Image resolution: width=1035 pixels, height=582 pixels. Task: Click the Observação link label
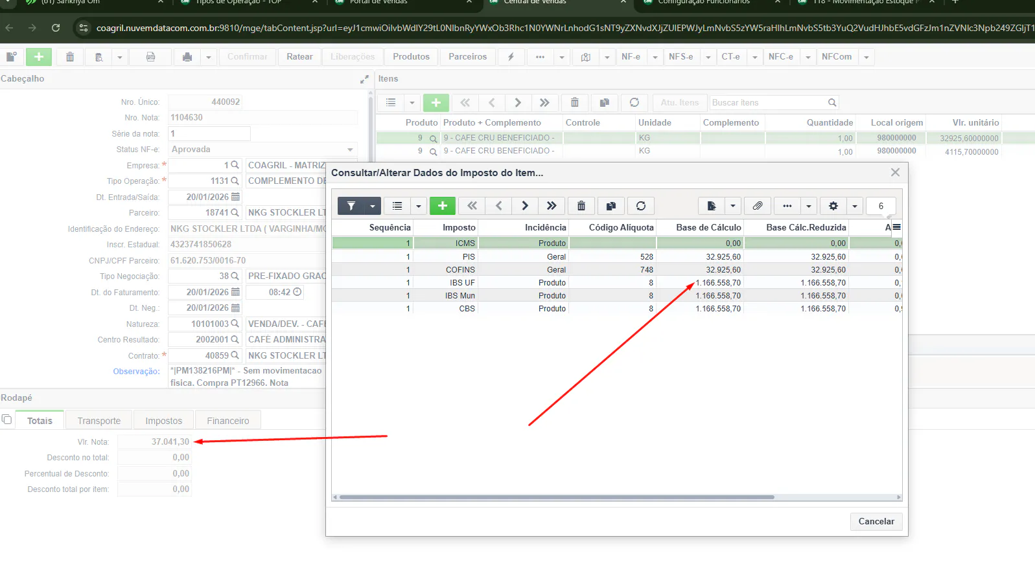click(136, 372)
